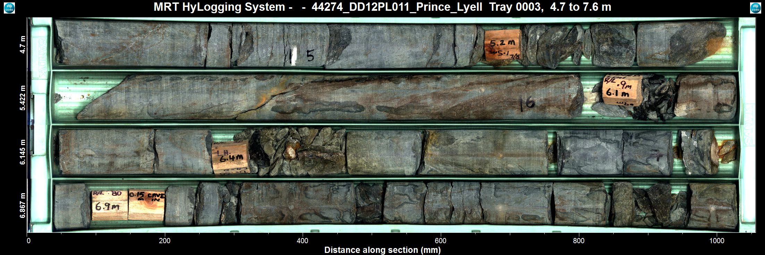This screenshot has height=255, width=765.
Task: Click the 200 tick on the distance axis
Action: coord(165,241)
